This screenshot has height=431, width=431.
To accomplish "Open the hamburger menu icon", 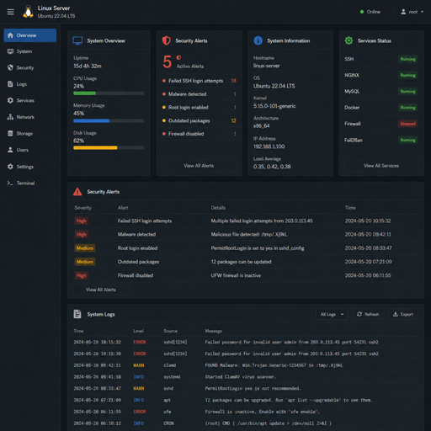I will click(11, 12).
